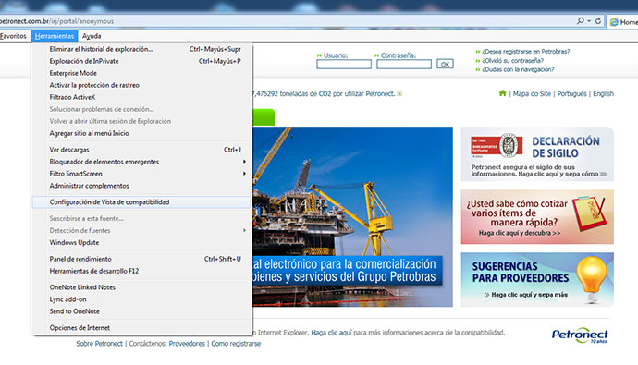The width and height of the screenshot is (638, 365).
Task: Select Enterprise Mode menu entry
Action: (141, 73)
